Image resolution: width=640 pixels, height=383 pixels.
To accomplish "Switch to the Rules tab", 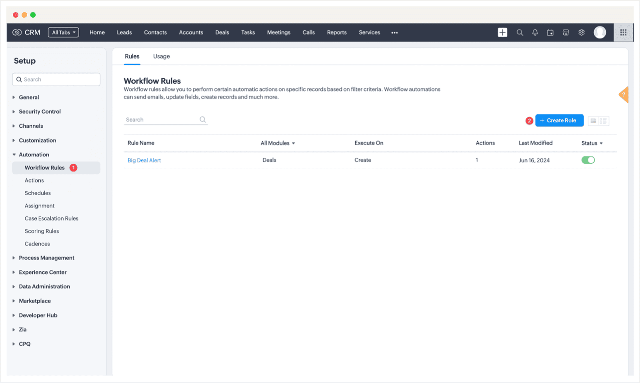I will 132,56.
